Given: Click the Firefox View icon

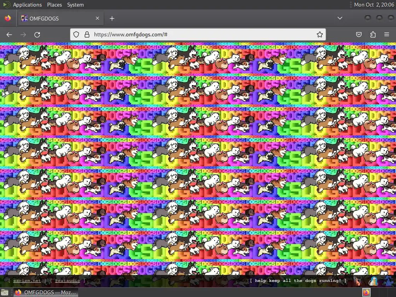Looking at the screenshot, I should 8,18.
